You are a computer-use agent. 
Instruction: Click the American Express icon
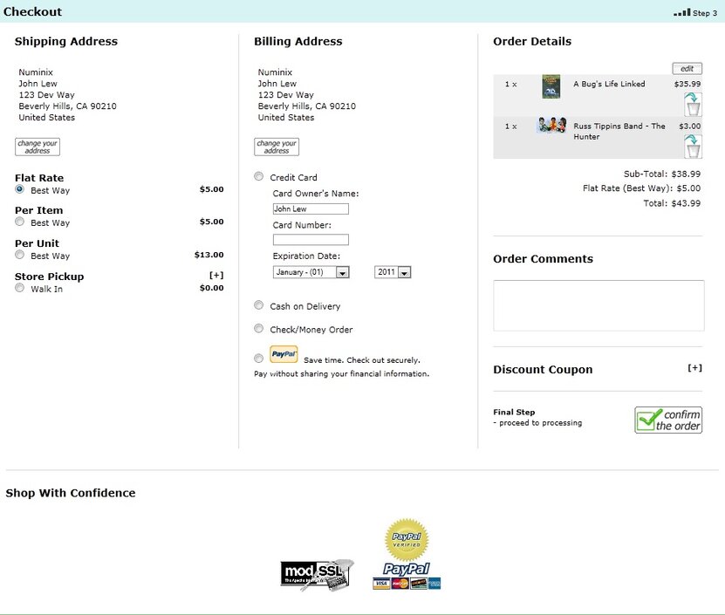point(434,583)
